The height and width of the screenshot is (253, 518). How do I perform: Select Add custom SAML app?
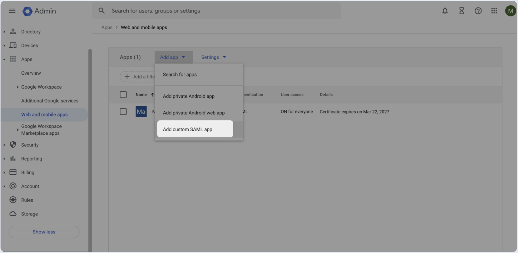pyautogui.click(x=187, y=129)
